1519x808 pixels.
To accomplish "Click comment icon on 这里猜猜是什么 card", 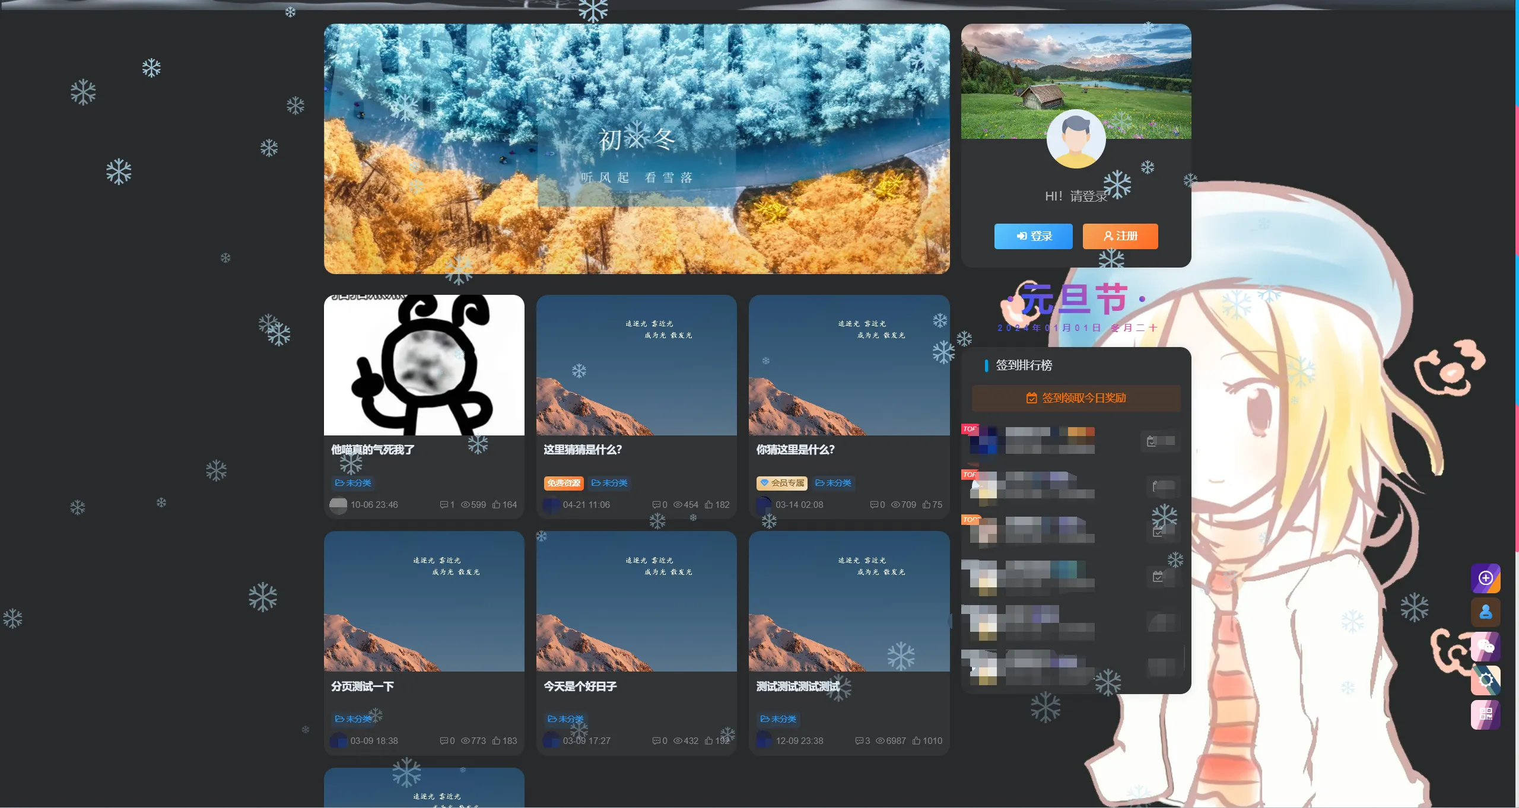I will (660, 505).
